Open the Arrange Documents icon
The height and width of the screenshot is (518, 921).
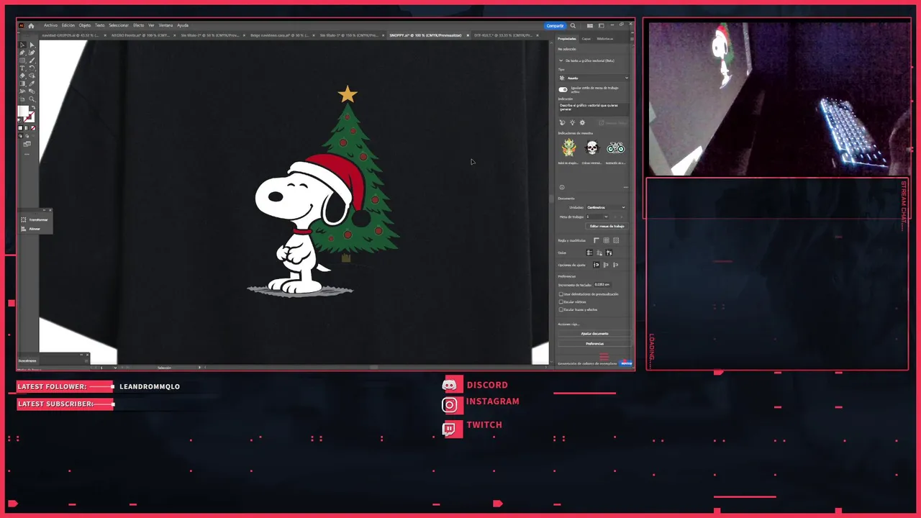click(590, 25)
